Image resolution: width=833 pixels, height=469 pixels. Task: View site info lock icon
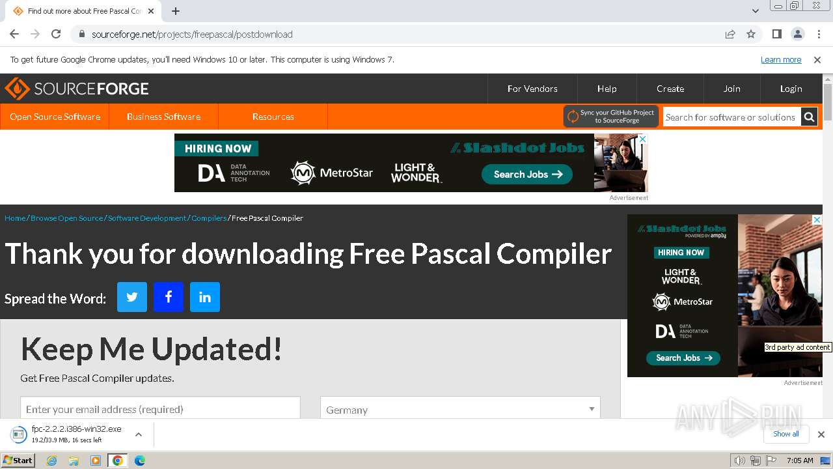[x=81, y=34]
